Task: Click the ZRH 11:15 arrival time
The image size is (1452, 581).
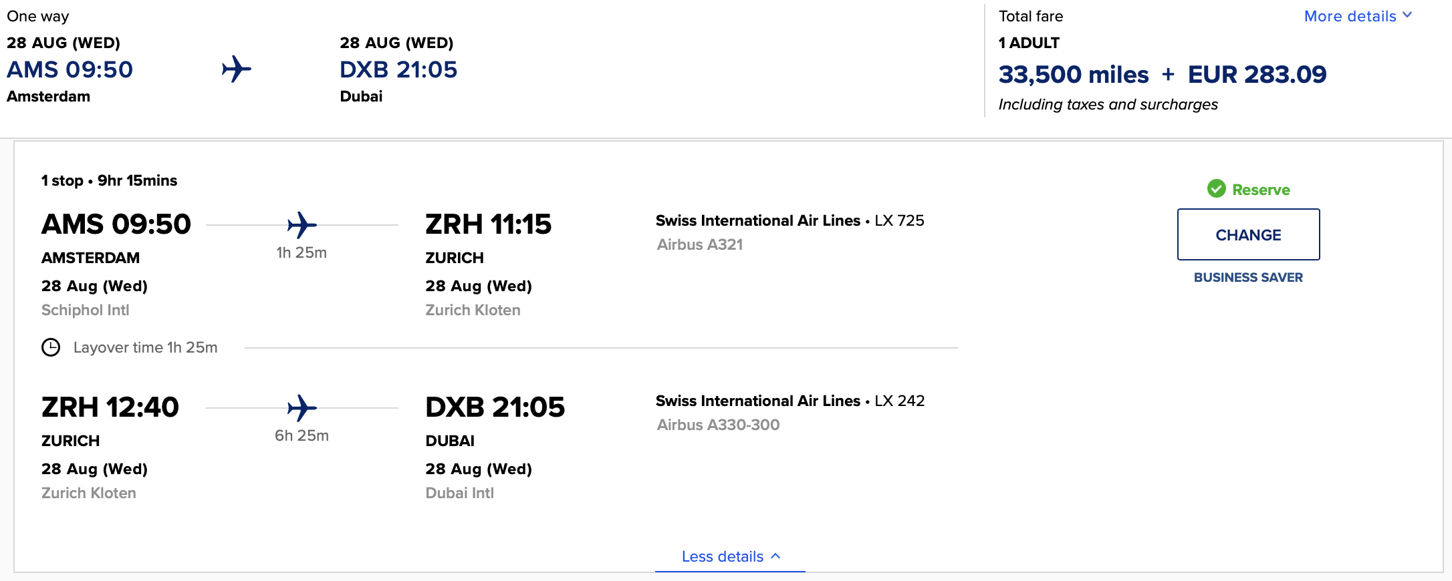Action: pos(488,224)
